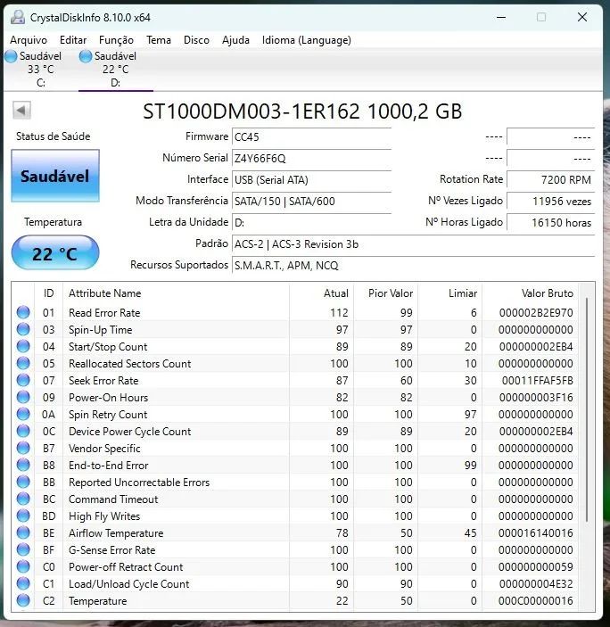
Task: Click the ID column header
Action: [48, 293]
